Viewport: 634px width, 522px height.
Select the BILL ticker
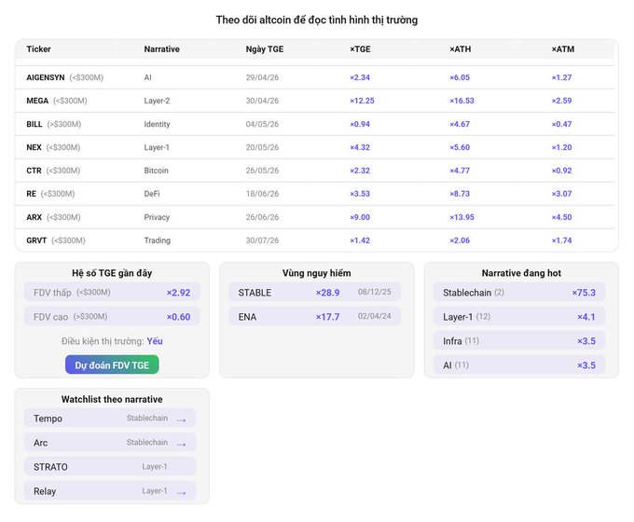pos(34,124)
